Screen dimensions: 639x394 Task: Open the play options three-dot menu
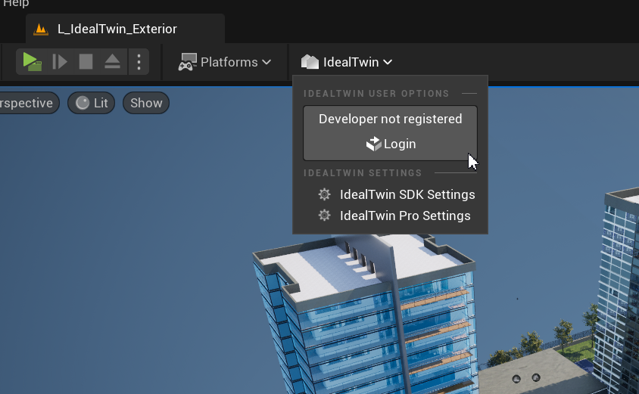point(139,62)
